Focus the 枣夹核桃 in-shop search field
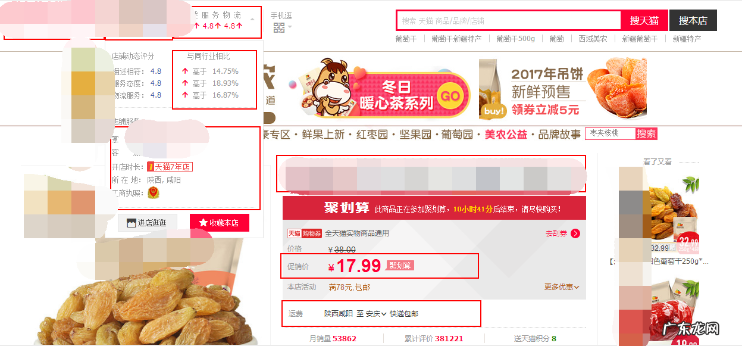This screenshot has width=742, height=346. pos(610,133)
